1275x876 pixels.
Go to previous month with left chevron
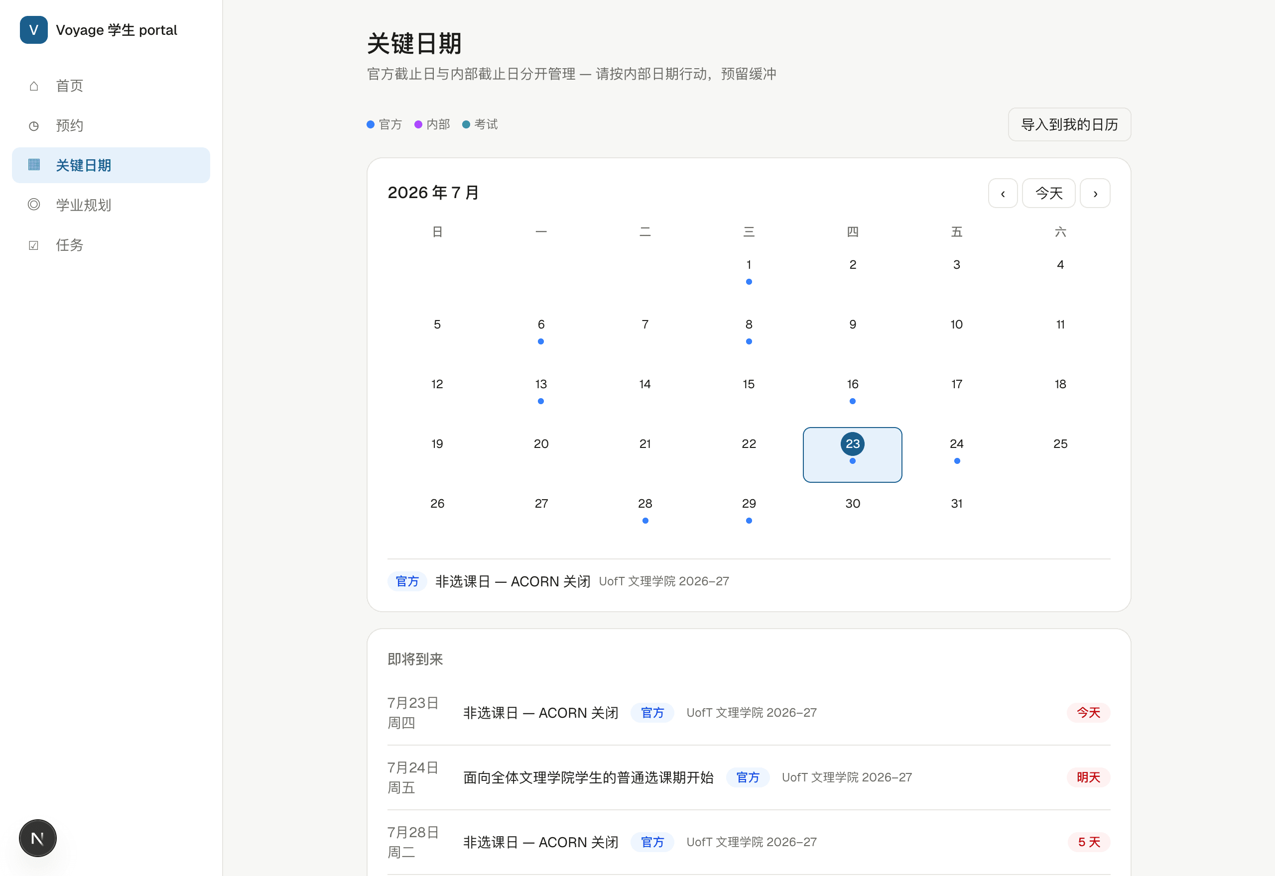[1003, 193]
